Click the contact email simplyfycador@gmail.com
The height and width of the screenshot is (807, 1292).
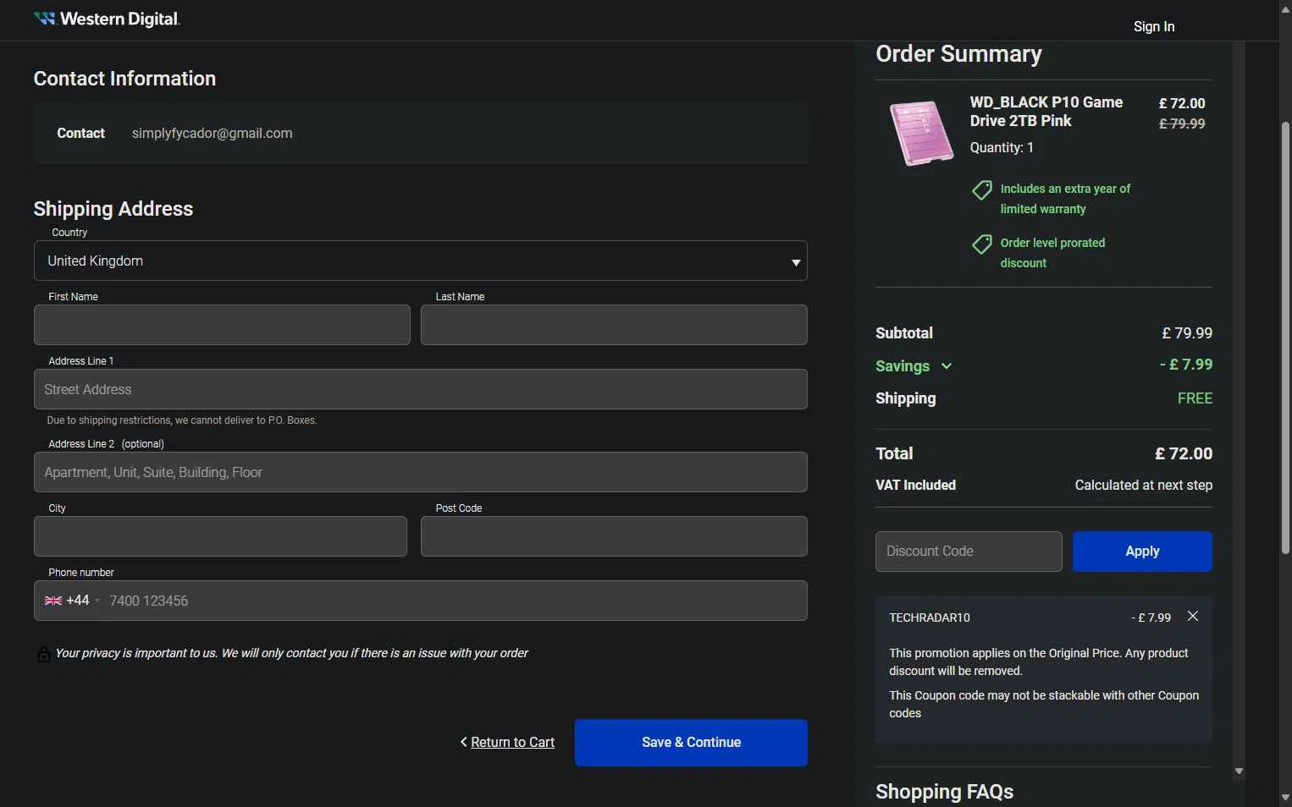point(213,134)
